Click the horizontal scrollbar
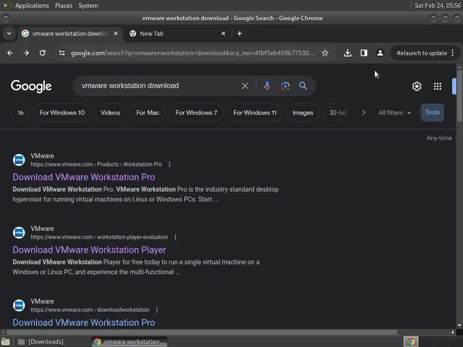 pyautogui.click(x=201, y=332)
